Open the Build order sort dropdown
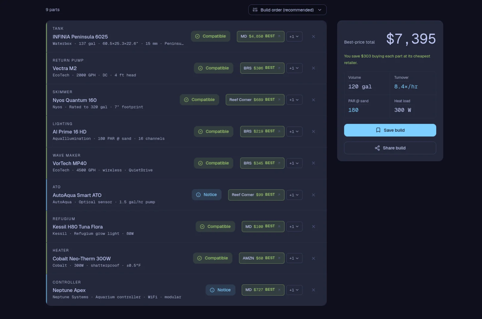This screenshot has width=482, height=319. 287,10
